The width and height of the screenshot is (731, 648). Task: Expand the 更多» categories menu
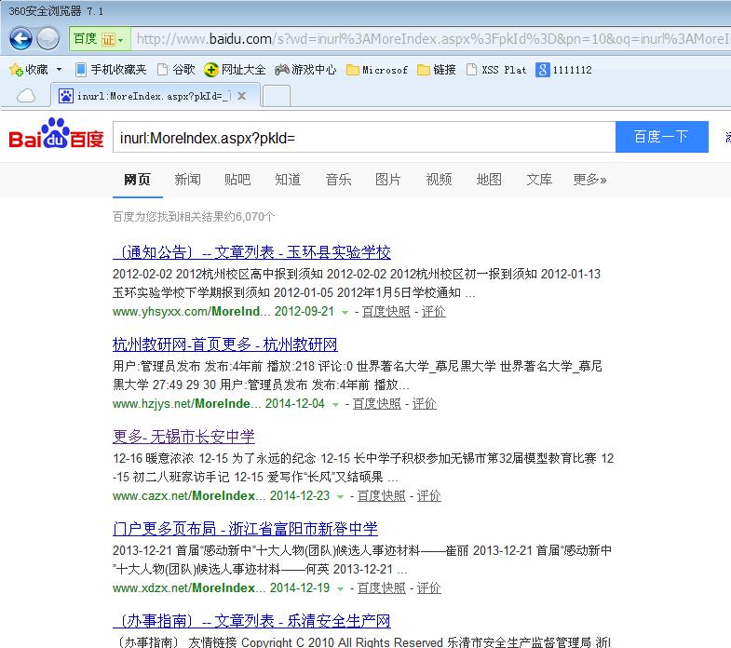[589, 180]
